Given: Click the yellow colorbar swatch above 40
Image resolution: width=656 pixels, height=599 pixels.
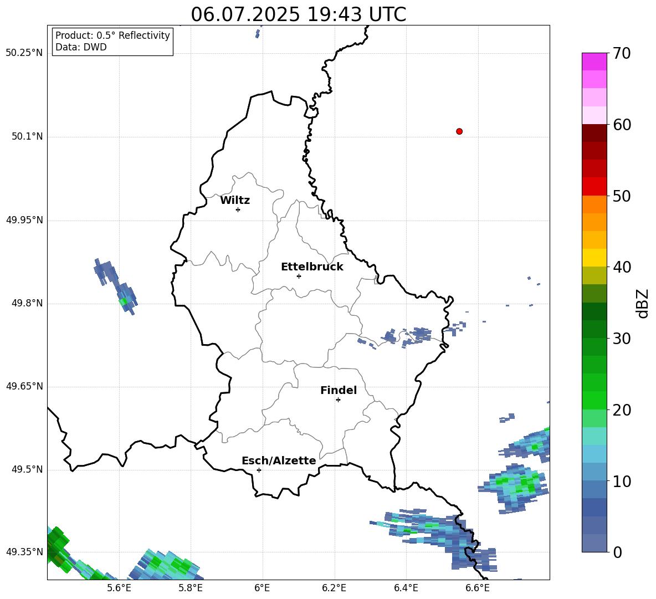Looking at the screenshot, I should 594,258.
